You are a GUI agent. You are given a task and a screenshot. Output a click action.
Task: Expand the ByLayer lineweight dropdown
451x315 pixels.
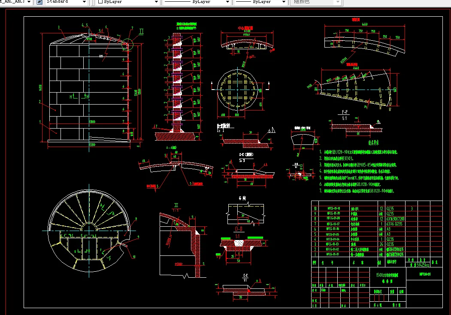[x=284, y=2]
